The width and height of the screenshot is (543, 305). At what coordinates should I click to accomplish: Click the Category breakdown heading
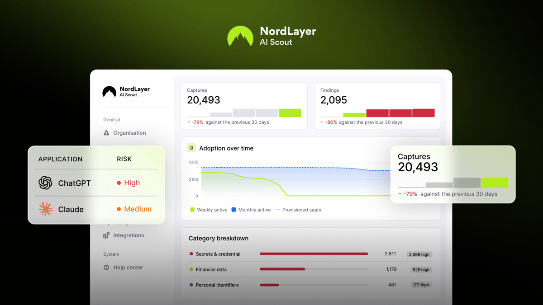pyautogui.click(x=219, y=238)
